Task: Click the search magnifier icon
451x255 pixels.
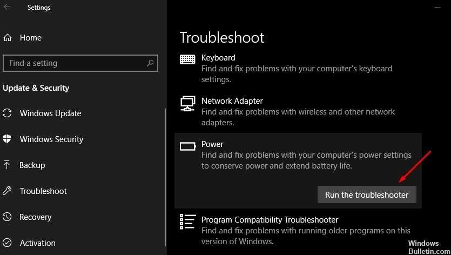Action: click(x=150, y=63)
